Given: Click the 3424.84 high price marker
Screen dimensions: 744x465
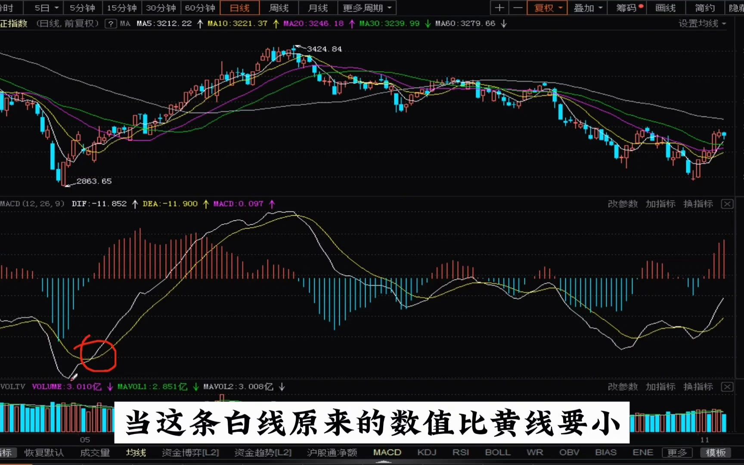Looking at the screenshot, I should point(324,49).
